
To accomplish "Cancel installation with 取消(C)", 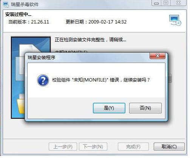I will point(169,147).
